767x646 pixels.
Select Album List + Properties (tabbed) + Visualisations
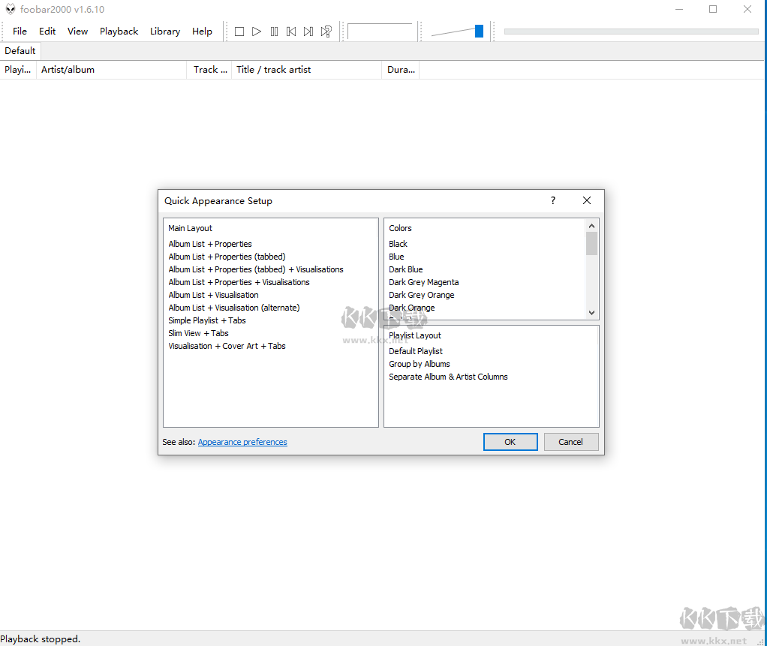256,269
